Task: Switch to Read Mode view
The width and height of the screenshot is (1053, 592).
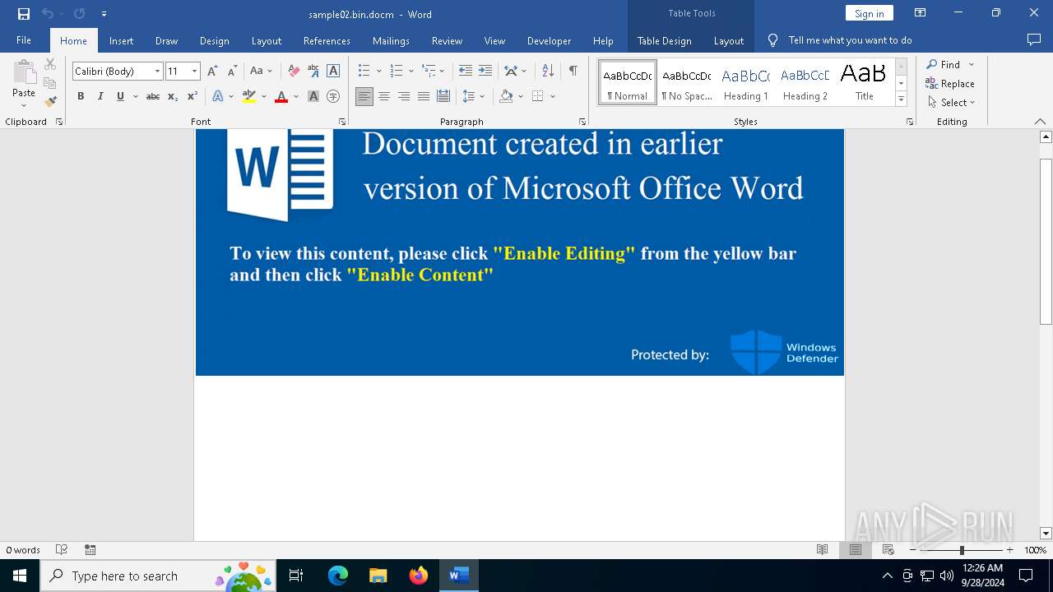Action: click(822, 550)
